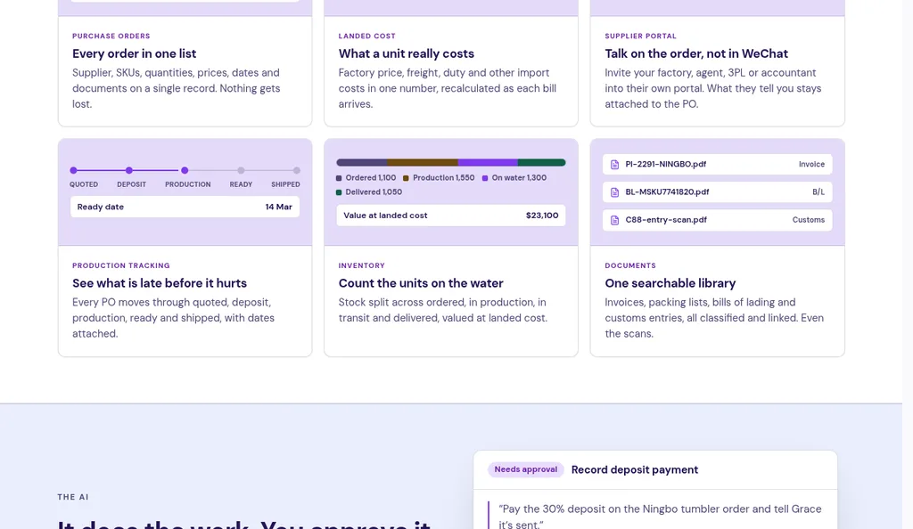913x529 pixels.
Task: Click the READY stage label
Action: (241, 184)
